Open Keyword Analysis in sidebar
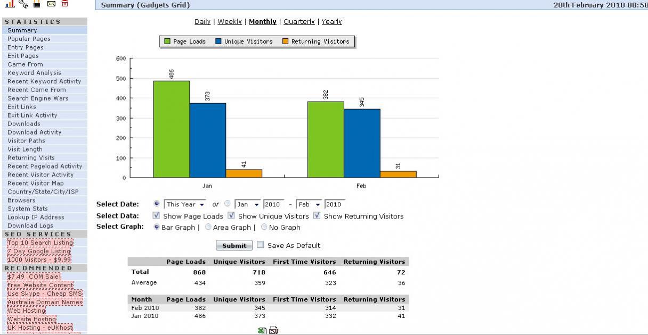Viewport: 648px width, 335px height. click(x=45, y=73)
